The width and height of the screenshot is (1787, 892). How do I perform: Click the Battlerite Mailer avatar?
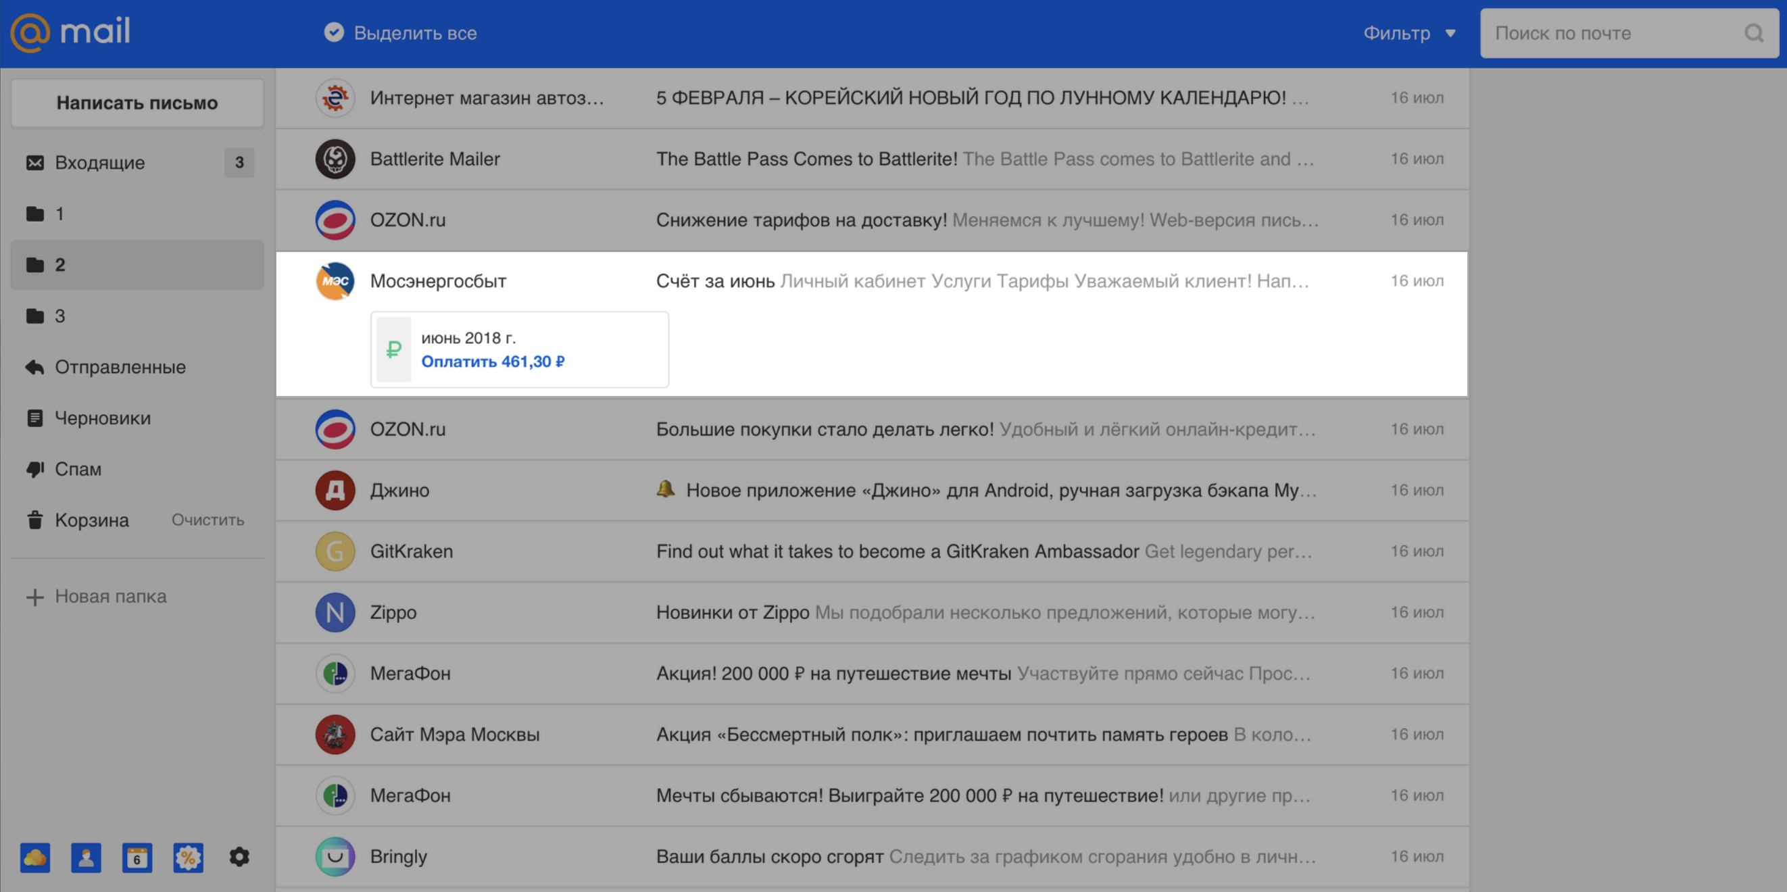(335, 159)
